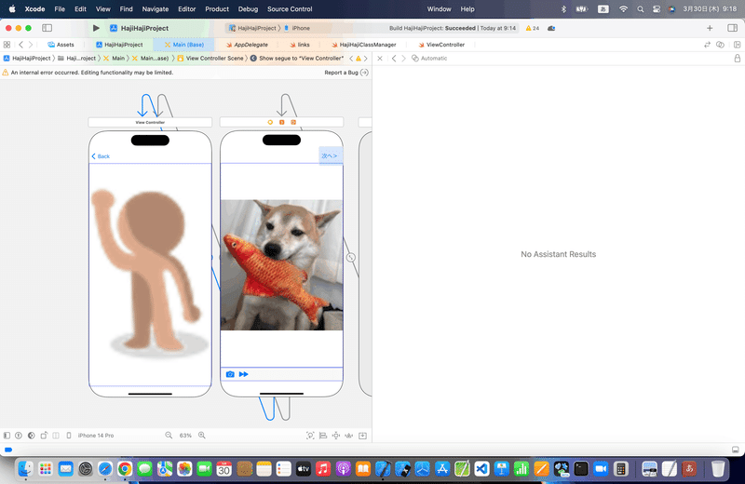Go forward in editor history
745x484 pixels.
(x=31, y=45)
